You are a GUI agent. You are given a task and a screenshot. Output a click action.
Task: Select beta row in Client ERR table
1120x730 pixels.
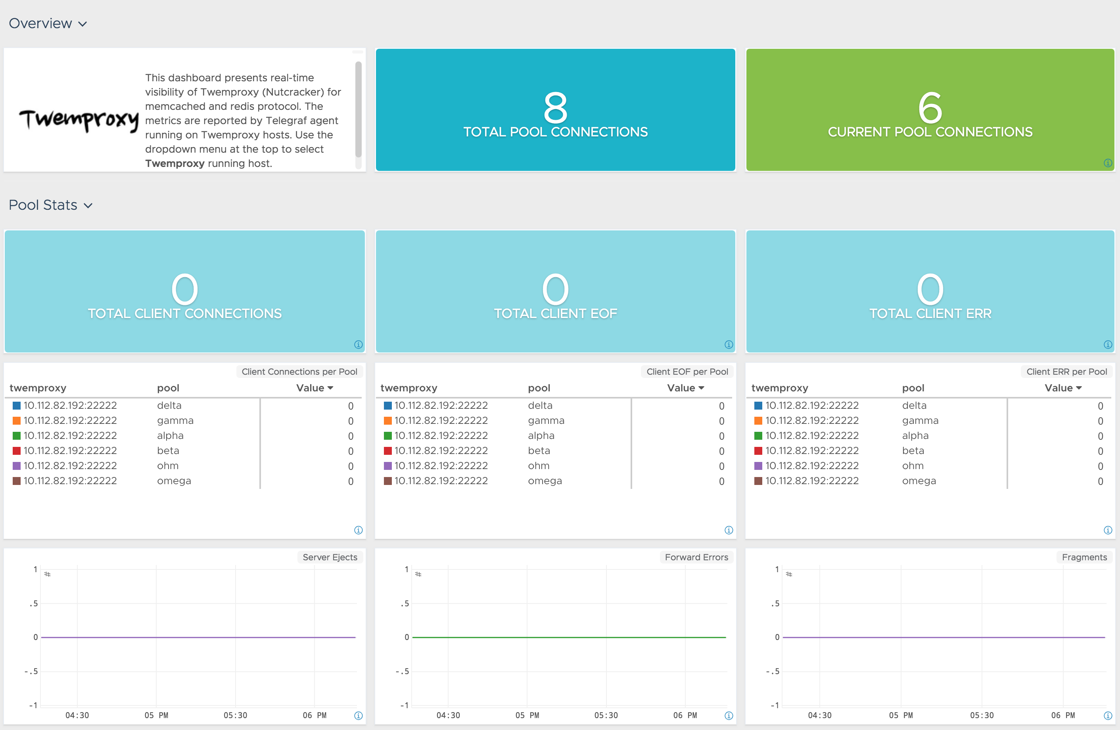pos(929,450)
